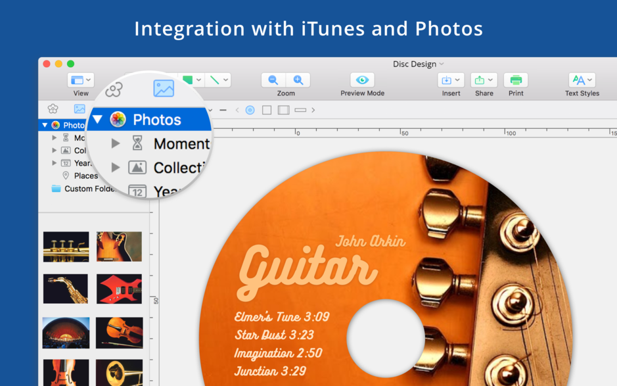Select the green shape tool icon
This screenshot has width=617, height=386.
[x=189, y=79]
